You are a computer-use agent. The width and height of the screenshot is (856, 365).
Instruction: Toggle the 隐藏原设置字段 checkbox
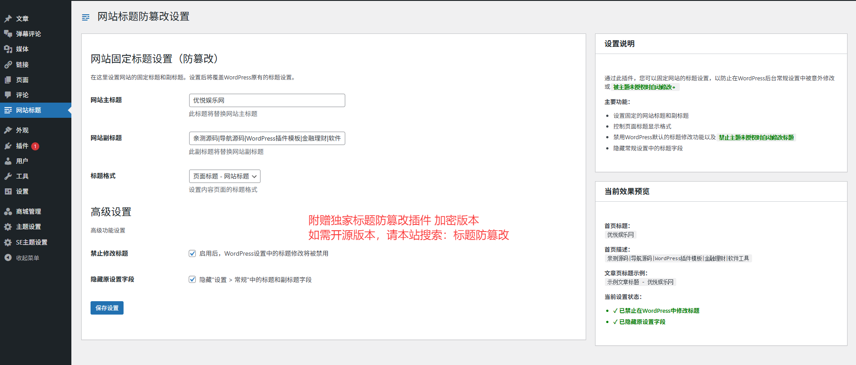(192, 279)
